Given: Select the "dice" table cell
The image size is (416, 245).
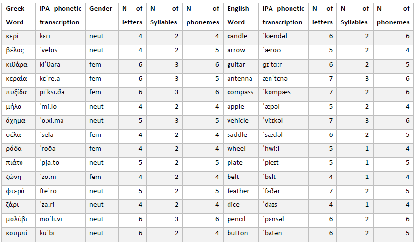Looking at the screenshot, I should (x=233, y=205).
